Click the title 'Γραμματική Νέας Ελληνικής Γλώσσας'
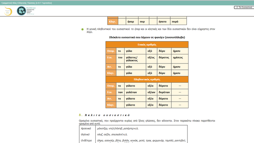Image resolution: width=254 pixels, height=143 pixels. [x=27, y=3]
